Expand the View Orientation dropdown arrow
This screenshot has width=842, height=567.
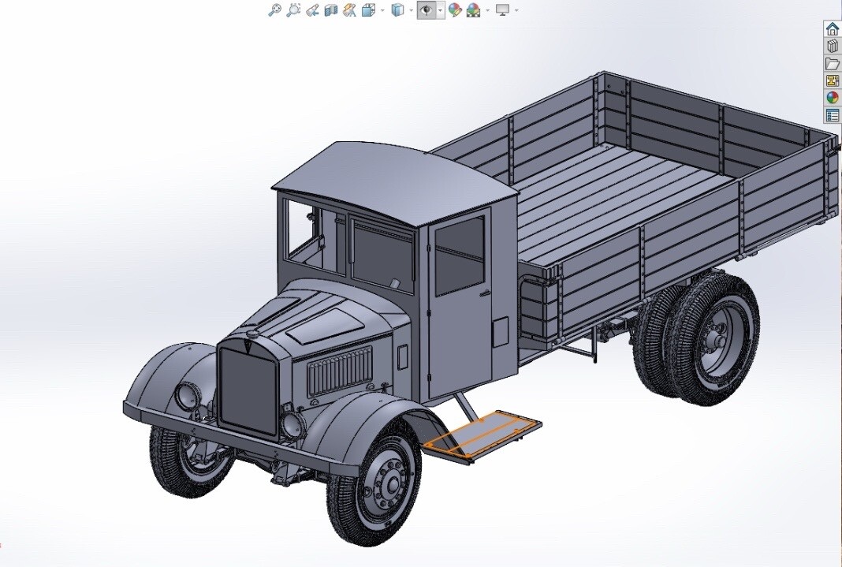pos(382,10)
